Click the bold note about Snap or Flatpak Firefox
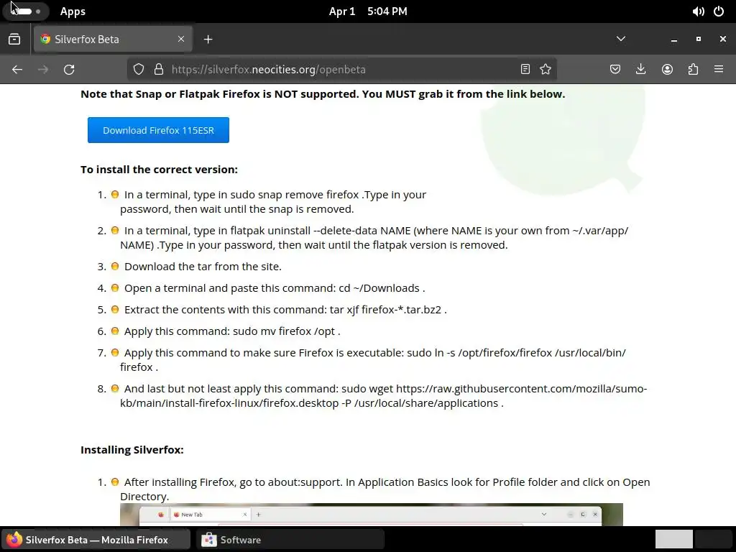 coord(323,94)
